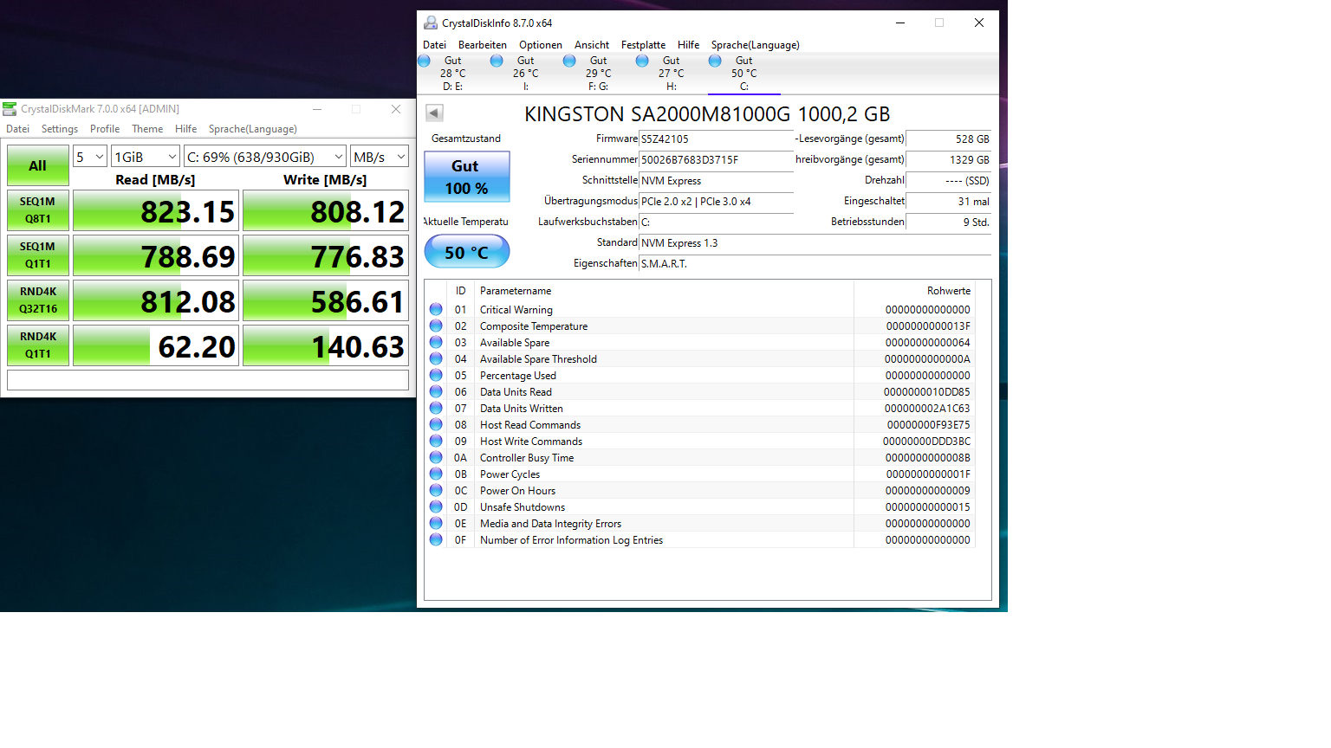
Task: Open Hilfe menu in CrystalDiskMark
Action: (x=186, y=129)
